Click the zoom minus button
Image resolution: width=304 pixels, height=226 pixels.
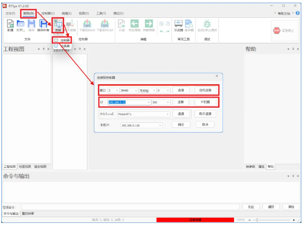tap(250, 220)
